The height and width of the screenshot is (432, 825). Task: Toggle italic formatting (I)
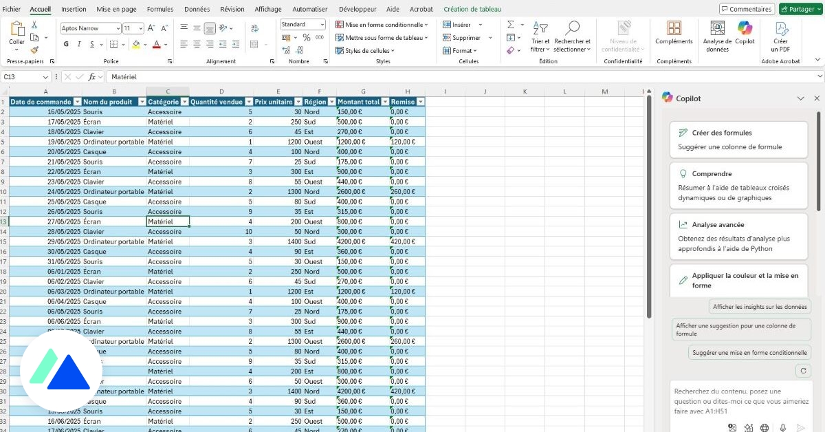pos(79,44)
